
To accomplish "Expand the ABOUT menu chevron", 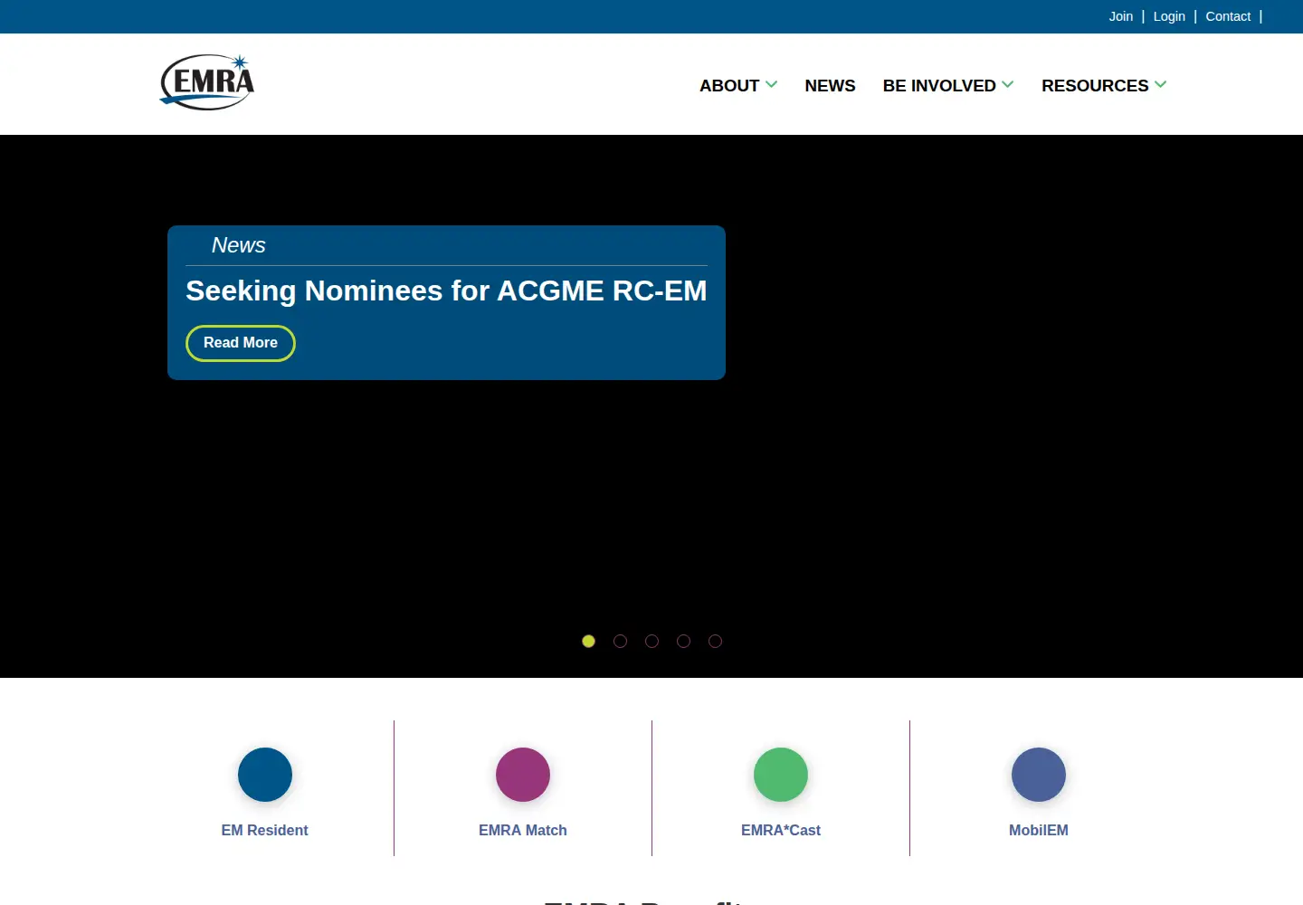I will coord(772,84).
